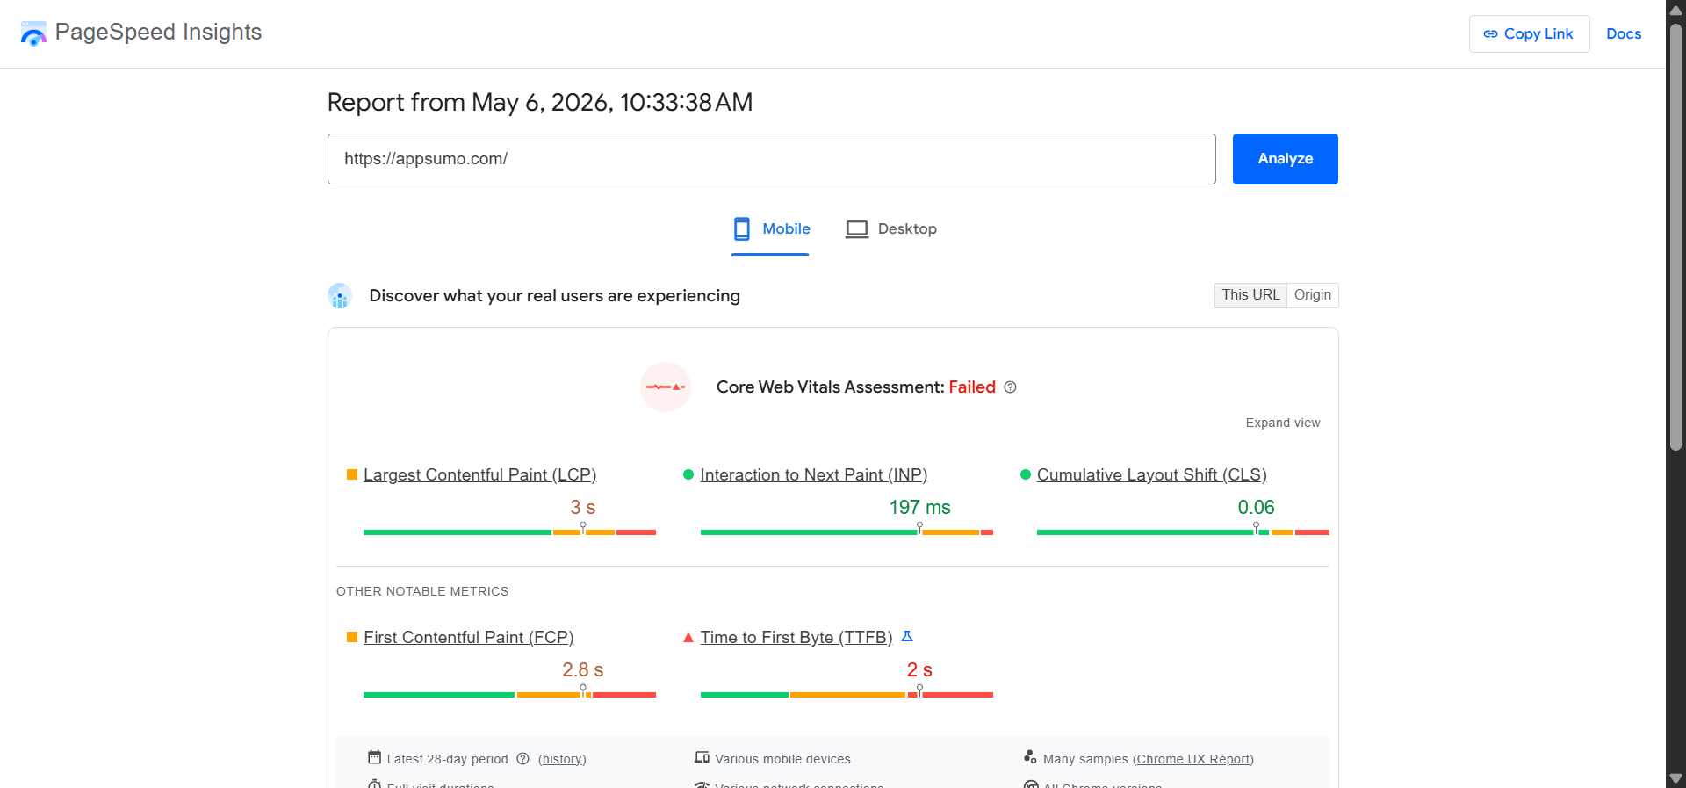Click the green circle CLS status icon
1686x788 pixels.
1025,474
